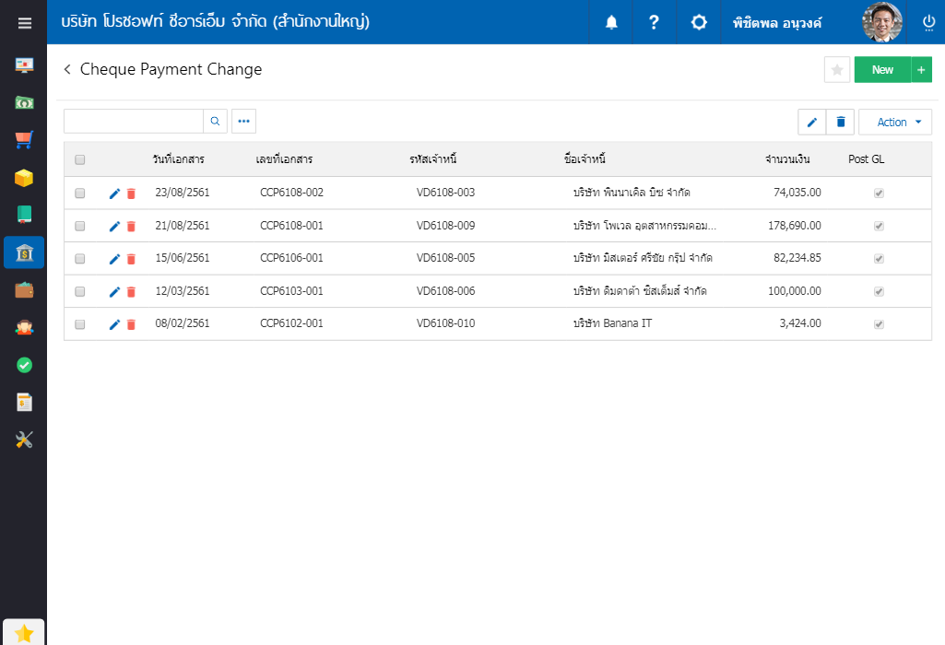Viewport: 945px width, 645px height.
Task: Open notifications bell in header
Action: [x=611, y=22]
